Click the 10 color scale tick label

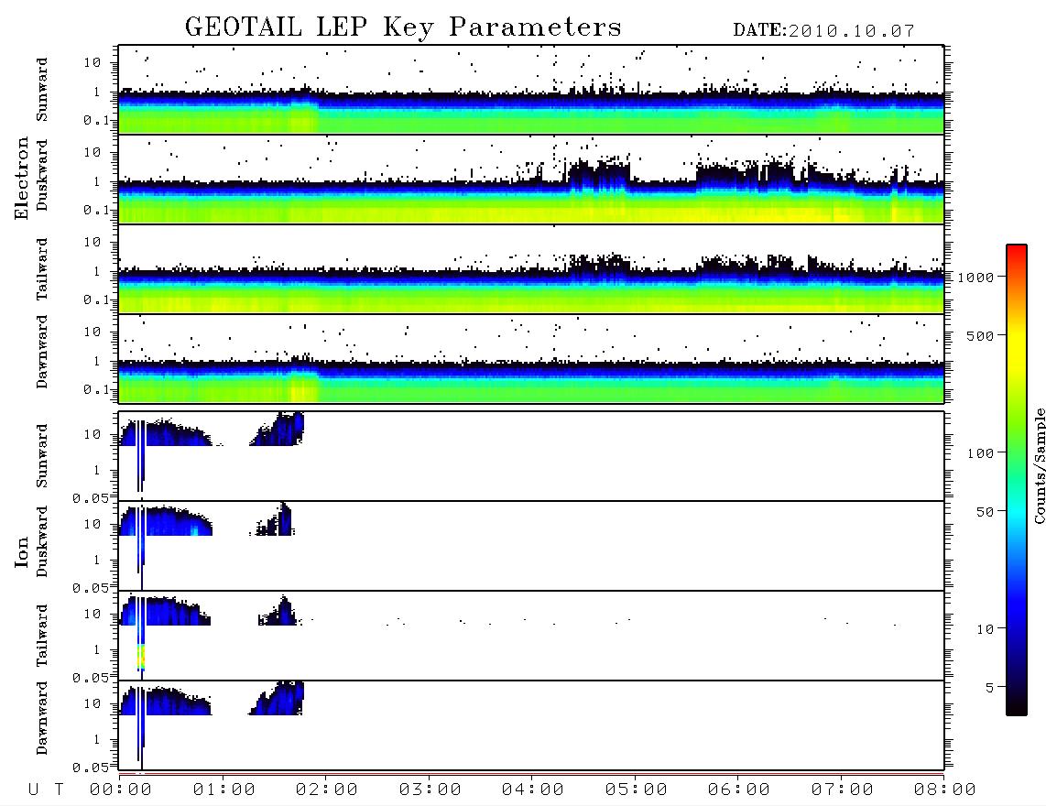(985, 629)
